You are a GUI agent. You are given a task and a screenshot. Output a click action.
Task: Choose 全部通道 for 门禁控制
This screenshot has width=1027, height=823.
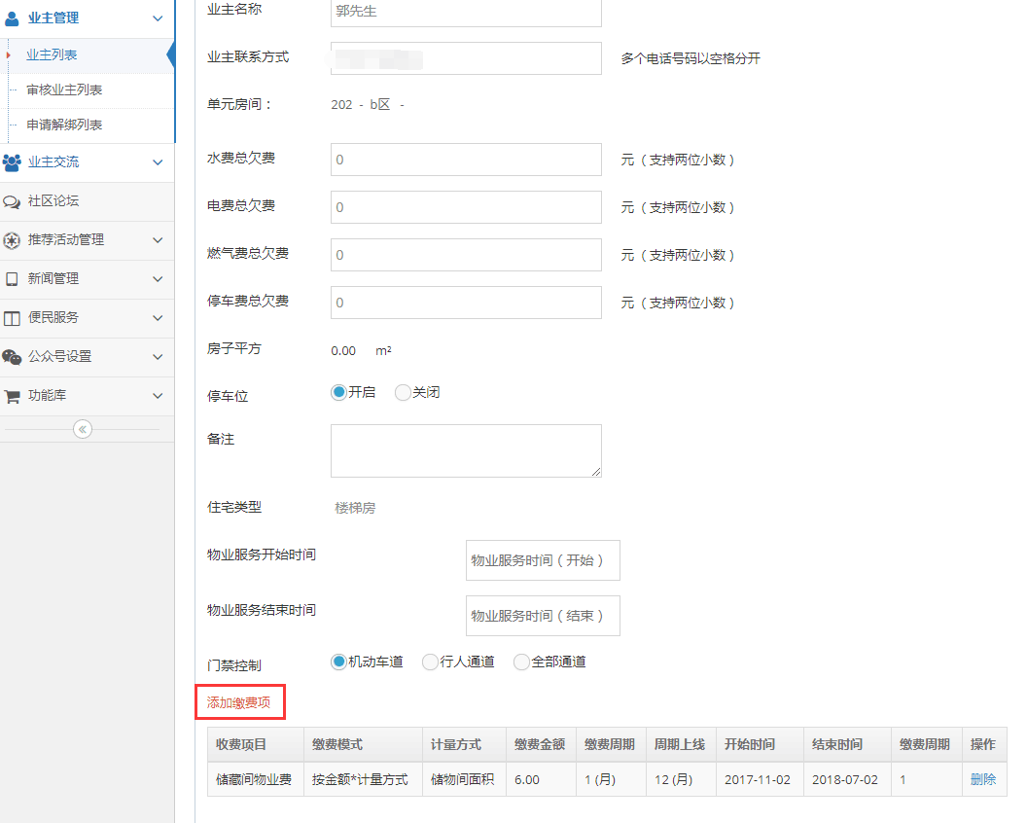pyautogui.click(x=521, y=662)
